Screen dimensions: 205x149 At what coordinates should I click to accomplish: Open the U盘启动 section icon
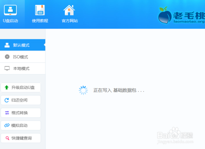(x=10, y=10)
